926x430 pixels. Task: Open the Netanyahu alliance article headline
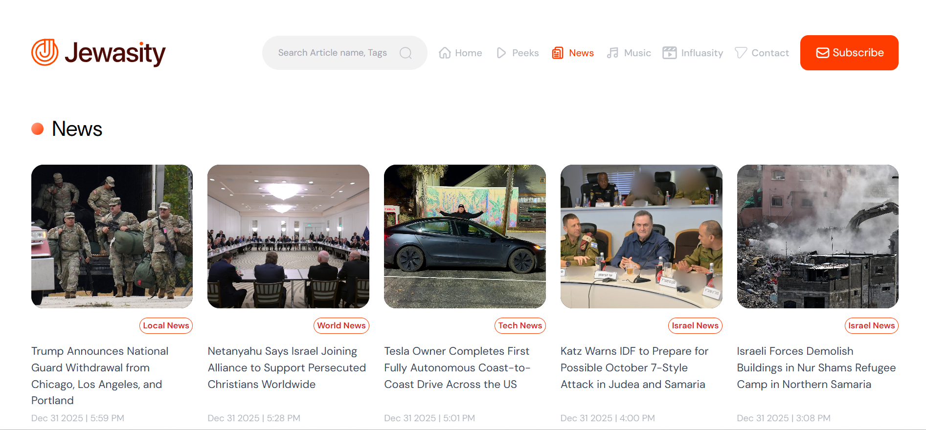click(287, 367)
